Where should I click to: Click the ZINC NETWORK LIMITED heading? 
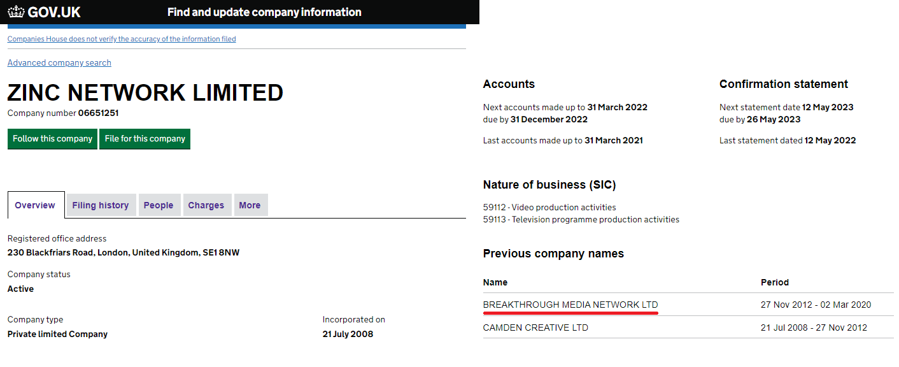145,93
